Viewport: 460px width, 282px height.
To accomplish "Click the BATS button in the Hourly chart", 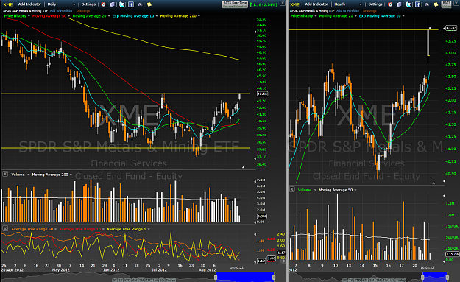I will click(x=446, y=4).
